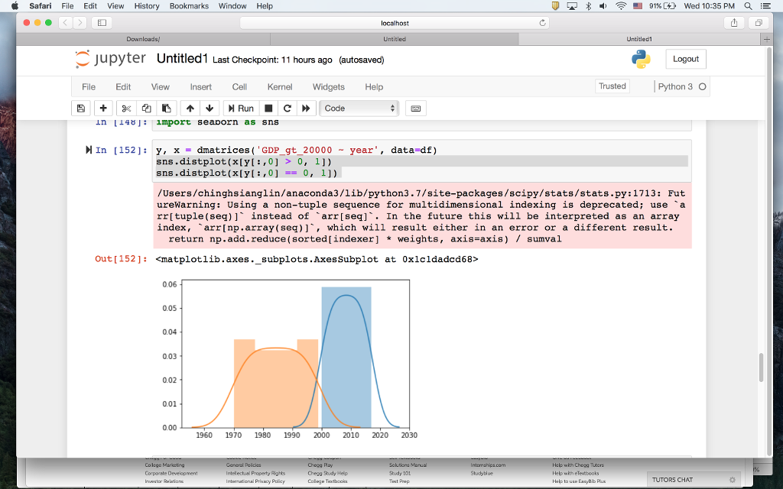Screen dimensions: 783x489
Task: Move selected cell down arrow
Action: [x=210, y=108]
